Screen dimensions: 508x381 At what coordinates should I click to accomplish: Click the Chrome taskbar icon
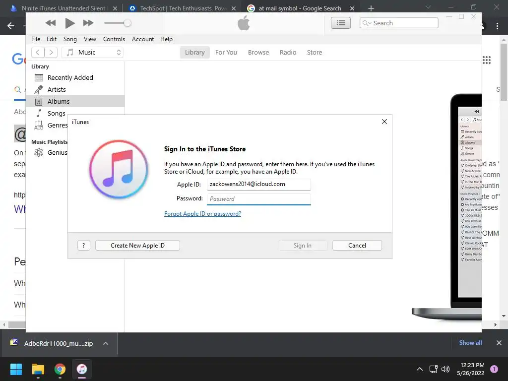(60, 369)
